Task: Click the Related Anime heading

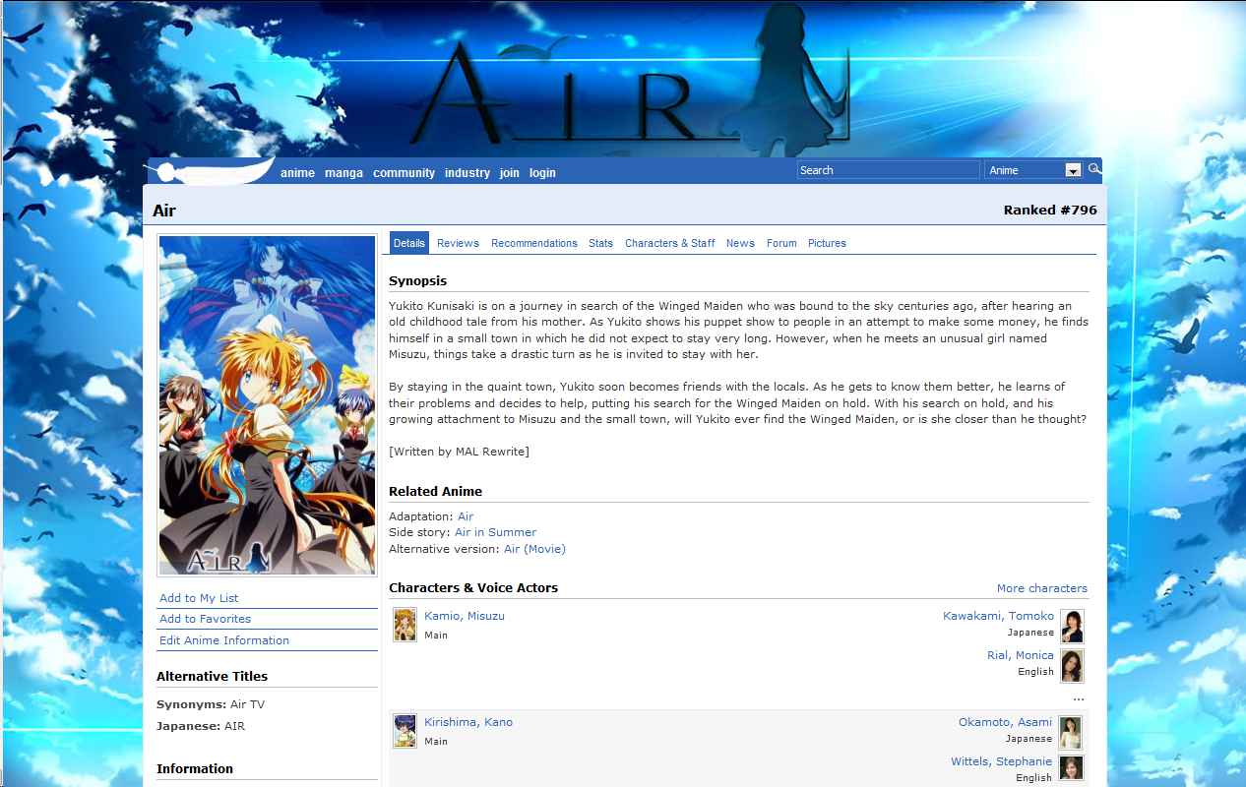Action: pos(435,492)
